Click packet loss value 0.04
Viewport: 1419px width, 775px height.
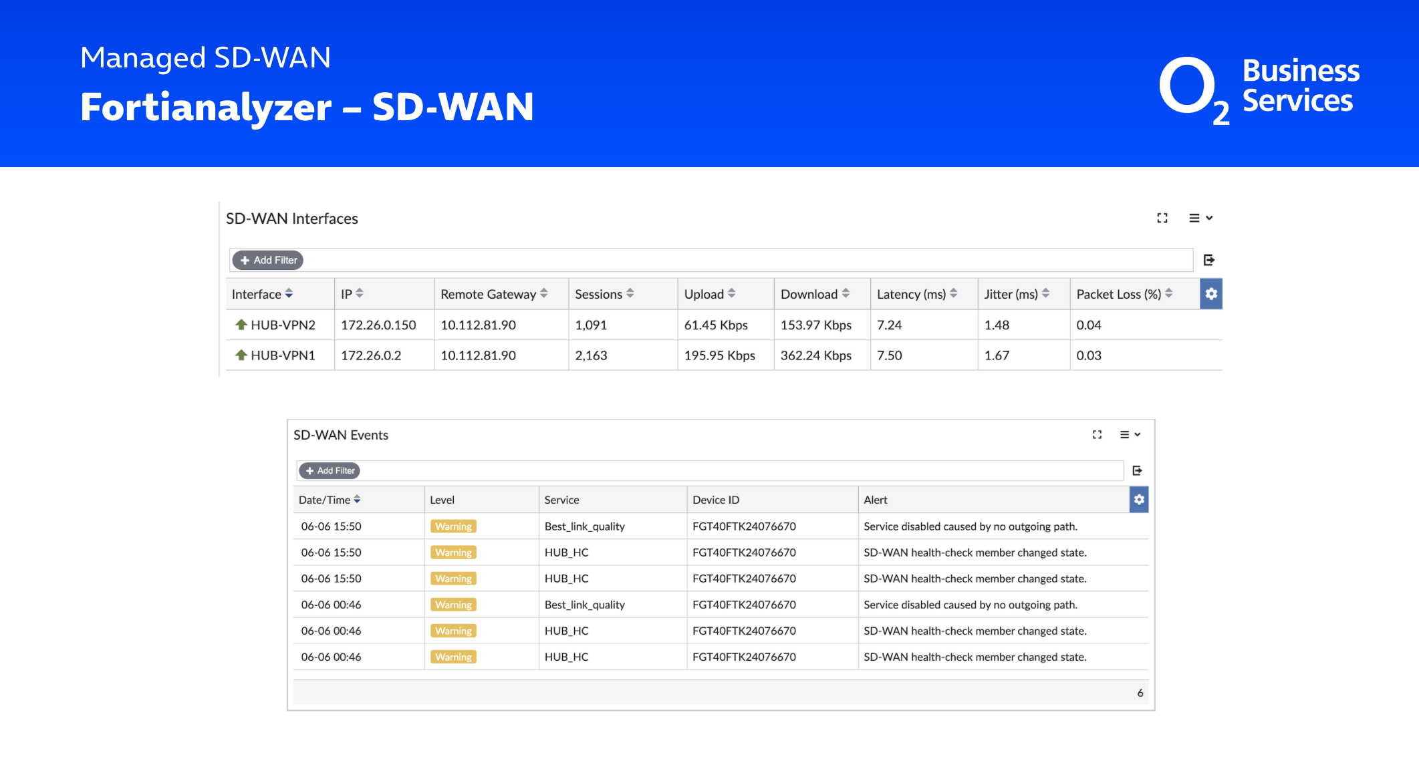(x=1089, y=325)
